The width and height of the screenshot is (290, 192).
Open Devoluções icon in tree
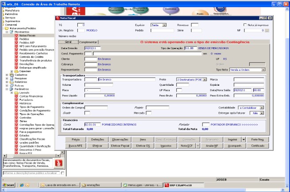[x=16, y=64]
